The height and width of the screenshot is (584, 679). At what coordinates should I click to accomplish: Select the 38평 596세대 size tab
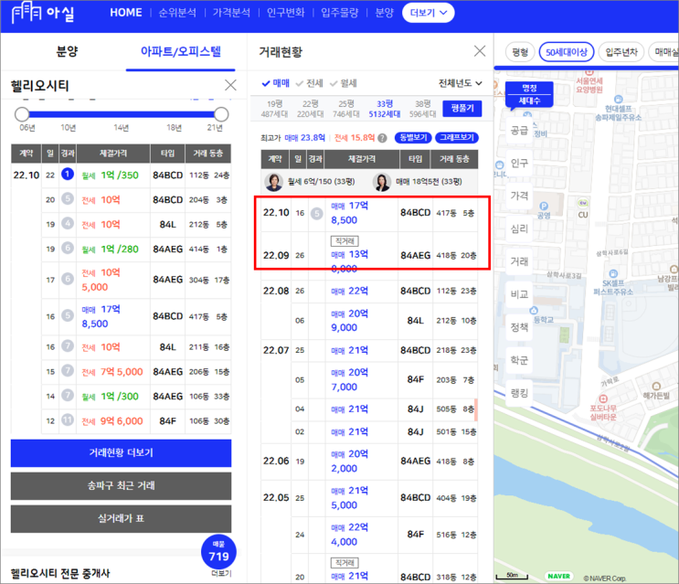[x=422, y=109]
